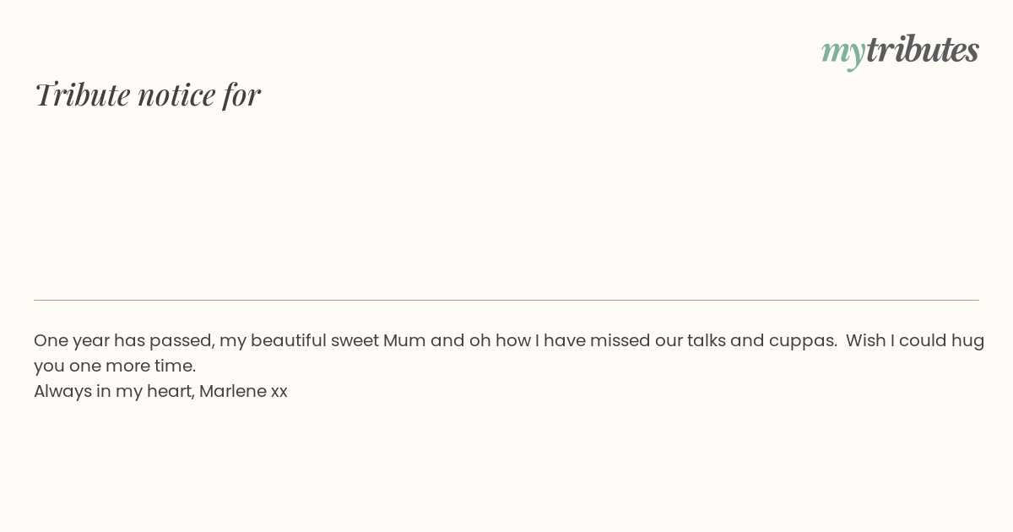
Task: Click the horizontal divider line
Action: click(506, 300)
